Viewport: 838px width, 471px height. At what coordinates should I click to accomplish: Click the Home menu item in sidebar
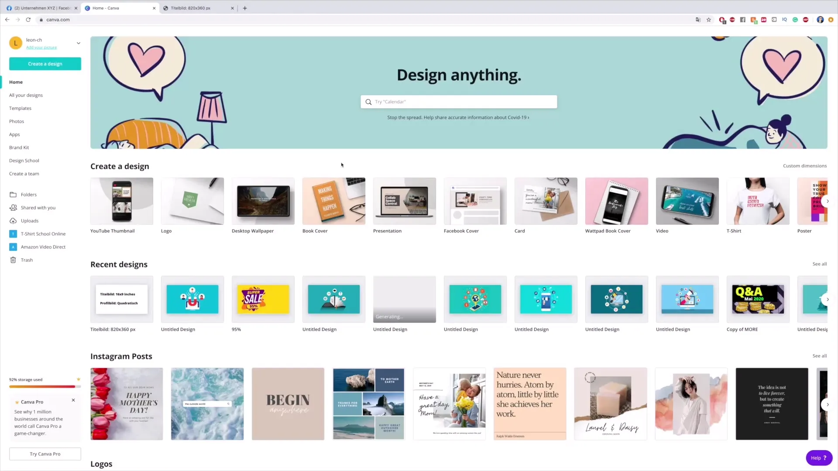click(x=16, y=82)
